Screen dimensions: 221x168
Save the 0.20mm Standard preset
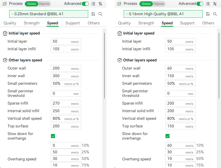click(x=93, y=14)
